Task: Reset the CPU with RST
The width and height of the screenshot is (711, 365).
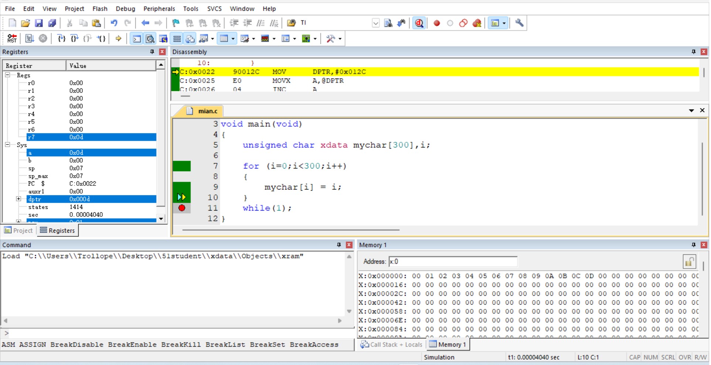Action: [x=12, y=38]
